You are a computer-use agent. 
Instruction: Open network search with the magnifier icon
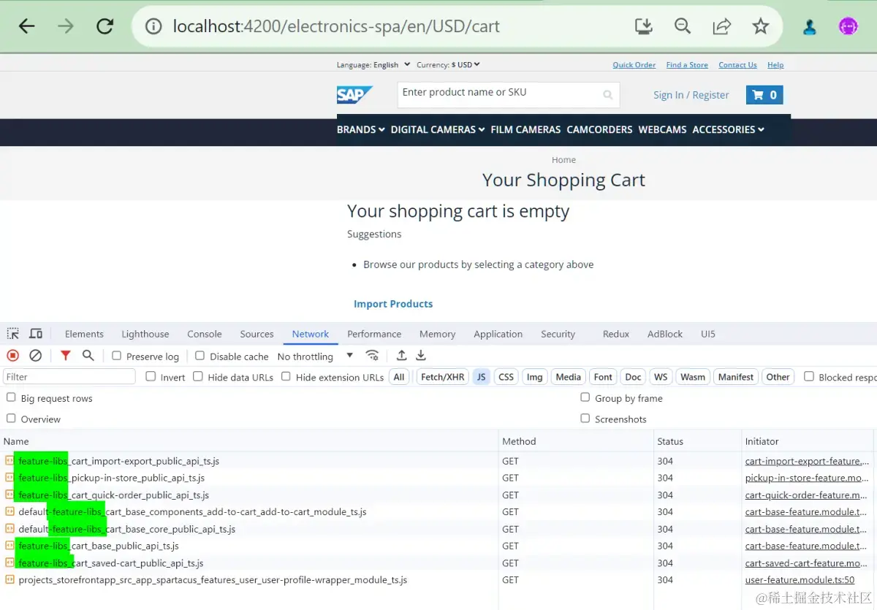[x=88, y=356]
